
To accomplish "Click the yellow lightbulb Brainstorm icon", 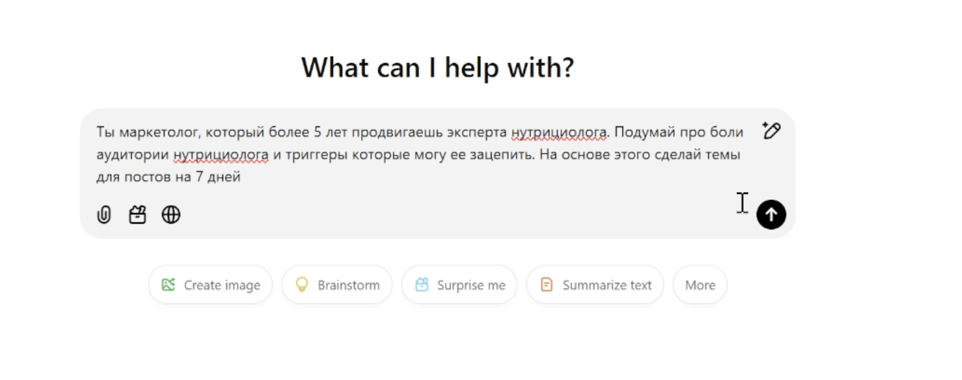I will (302, 285).
